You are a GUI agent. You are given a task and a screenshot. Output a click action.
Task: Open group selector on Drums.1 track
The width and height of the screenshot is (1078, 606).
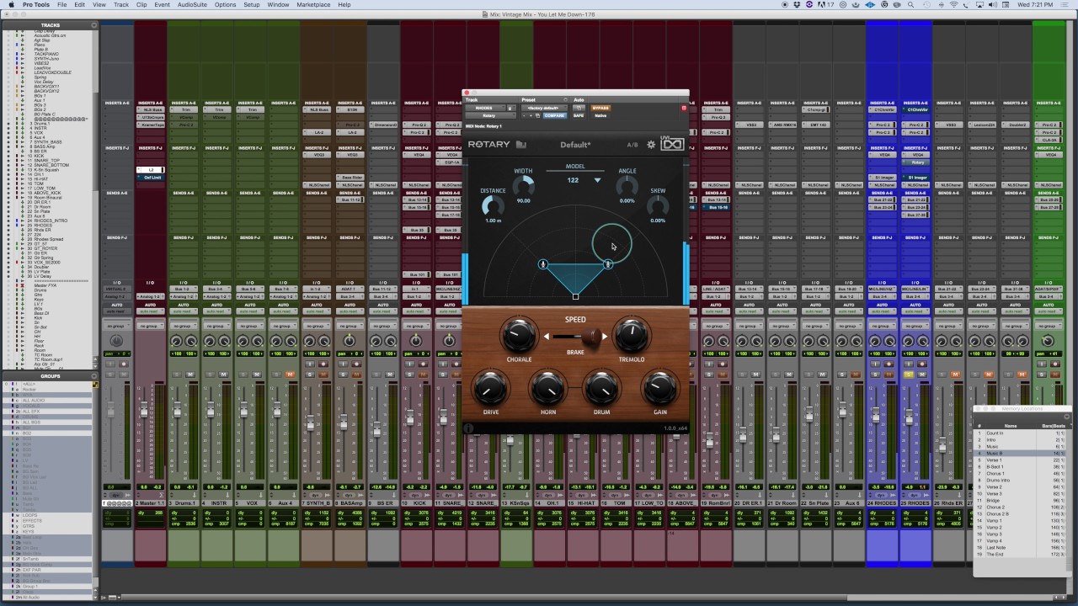184,326
